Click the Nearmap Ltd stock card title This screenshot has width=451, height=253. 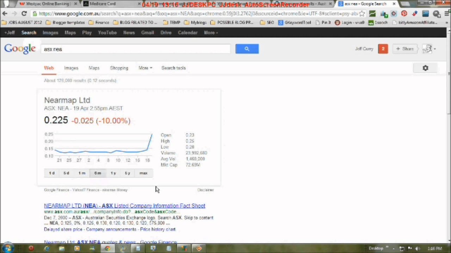67,100
